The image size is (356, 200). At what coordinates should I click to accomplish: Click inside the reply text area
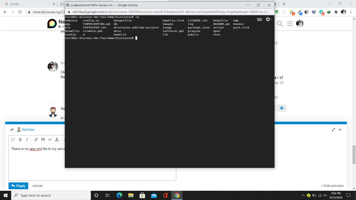click(92, 162)
